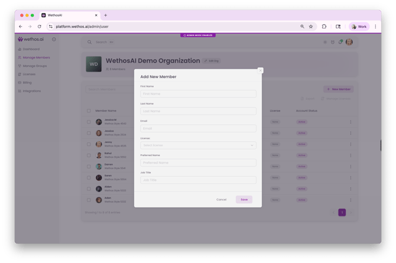This screenshot has width=396, height=263.
Task: Click the browser back arrow
Action: (x=21, y=27)
